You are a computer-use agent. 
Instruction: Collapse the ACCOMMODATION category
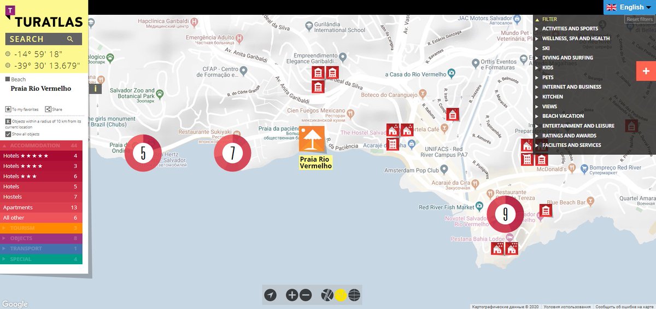pyautogui.click(x=41, y=145)
